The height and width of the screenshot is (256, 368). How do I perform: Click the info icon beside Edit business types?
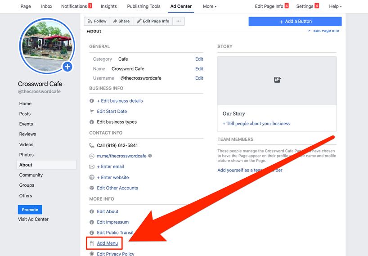point(91,122)
